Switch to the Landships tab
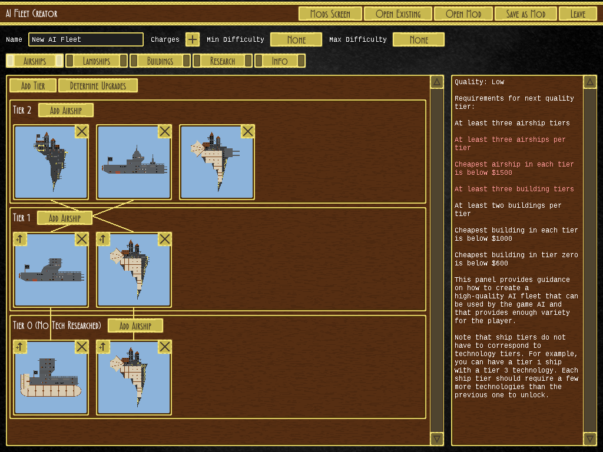The width and height of the screenshot is (603, 452). coord(97,61)
